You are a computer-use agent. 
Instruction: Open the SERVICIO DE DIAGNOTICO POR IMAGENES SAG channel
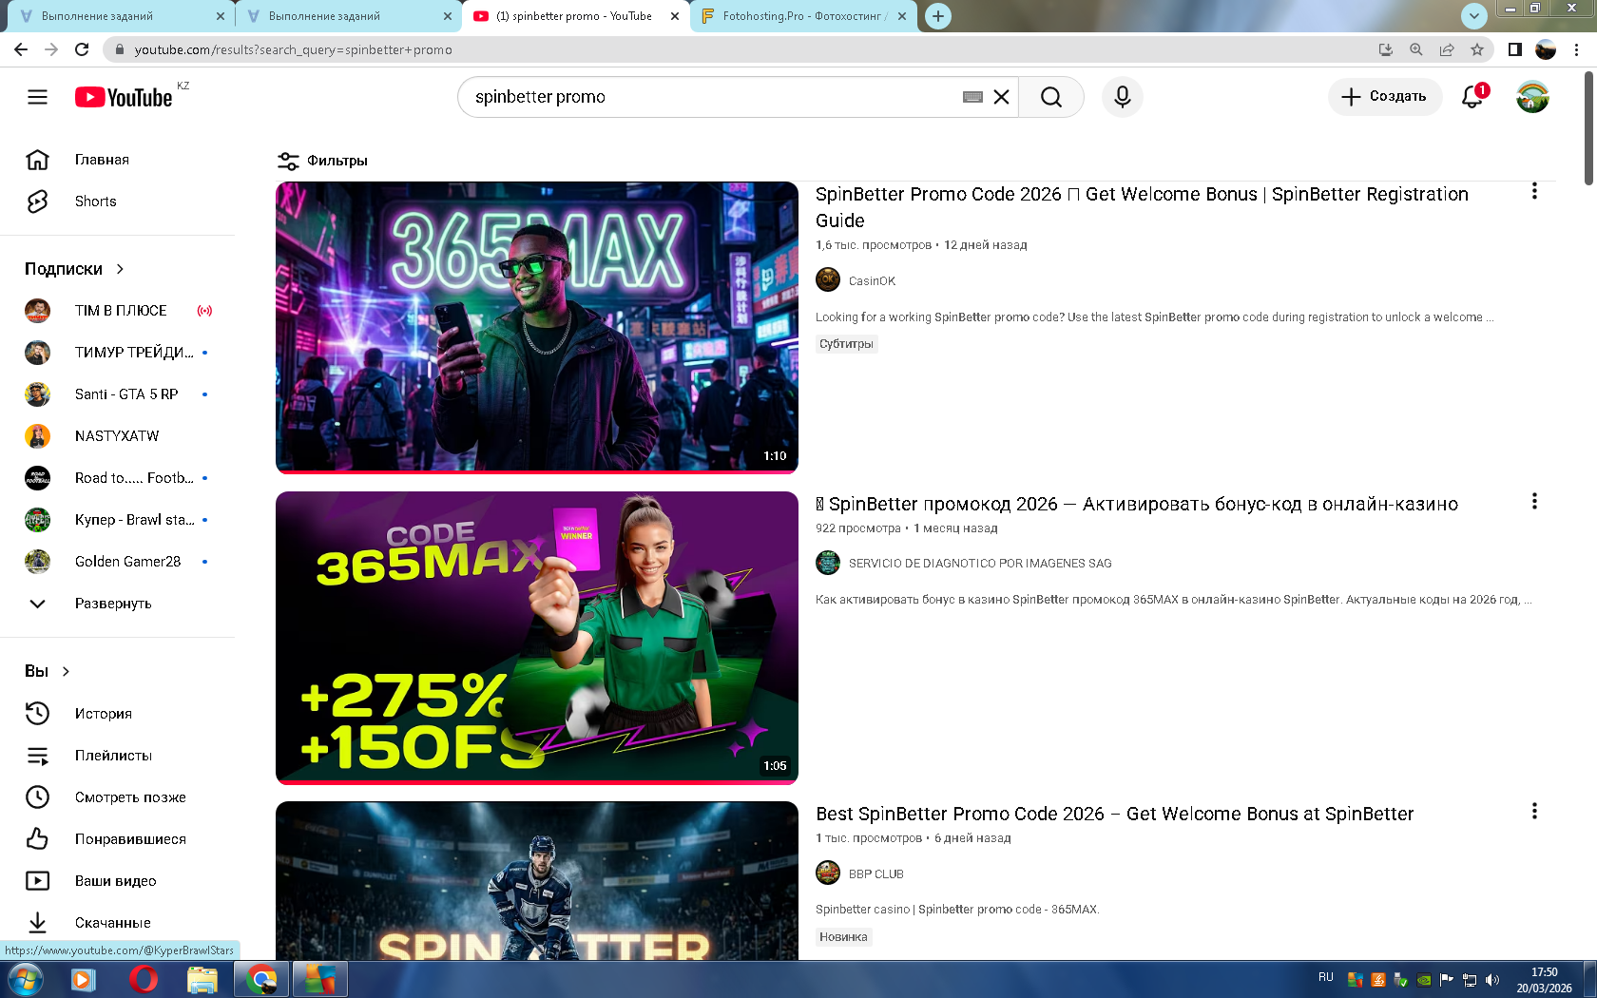[x=980, y=564]
